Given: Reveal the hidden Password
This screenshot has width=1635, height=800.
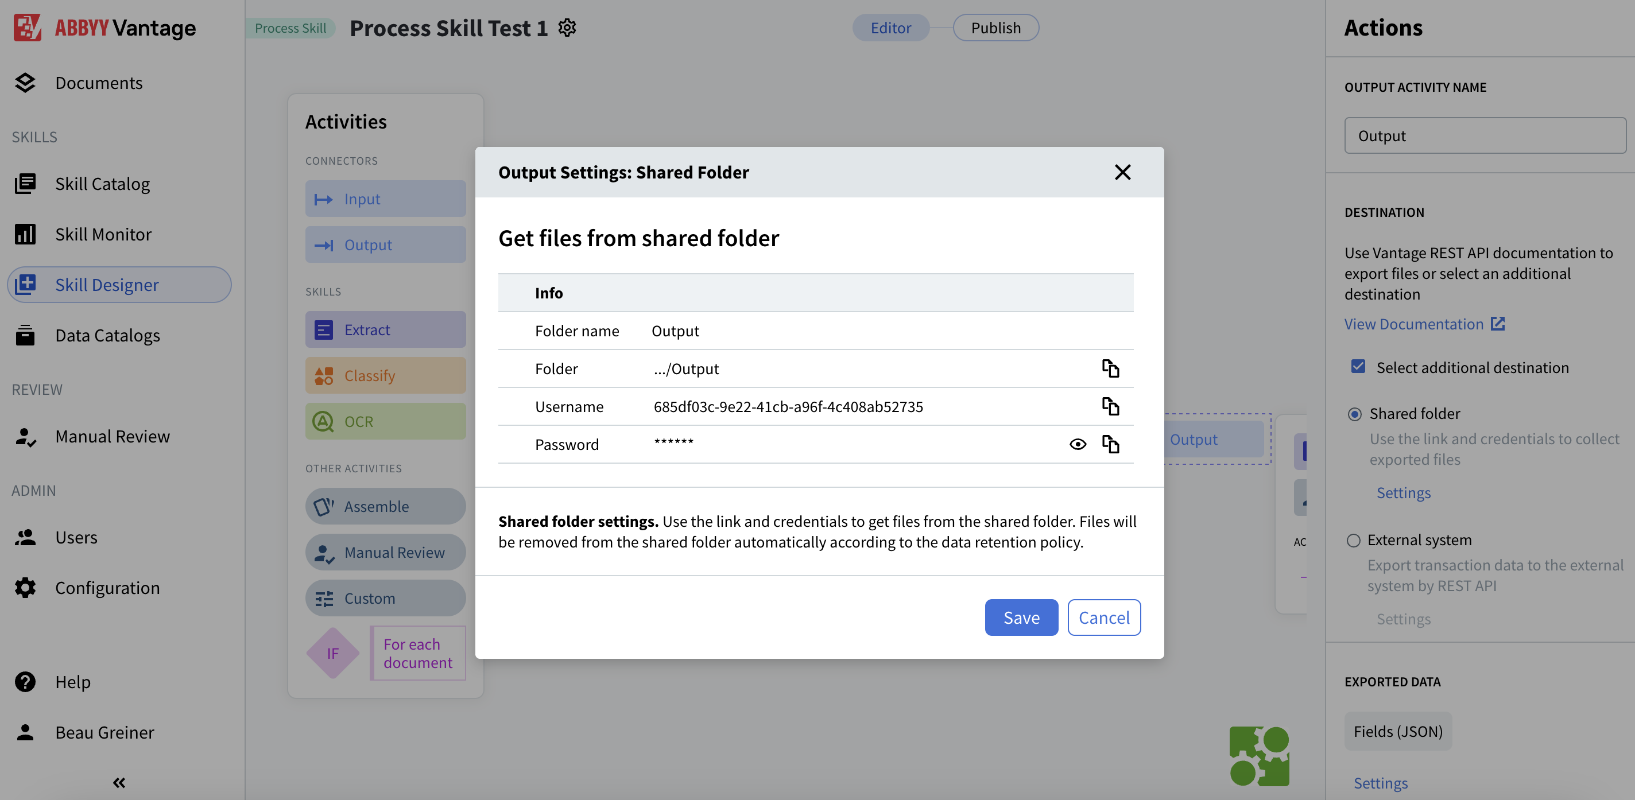Looking at the screenshot, I should pyautogui.click(x=1078, y=444).
